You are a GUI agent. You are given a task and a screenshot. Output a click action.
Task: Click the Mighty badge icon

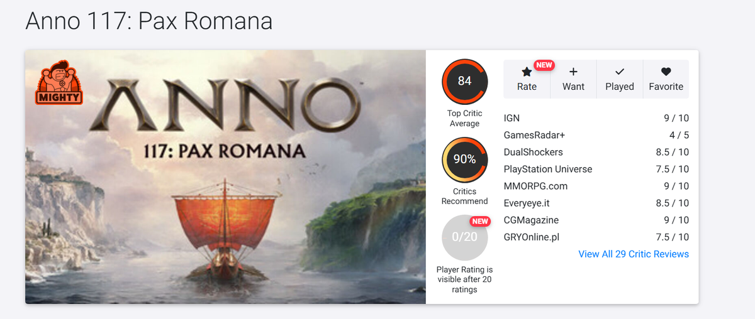59,82
